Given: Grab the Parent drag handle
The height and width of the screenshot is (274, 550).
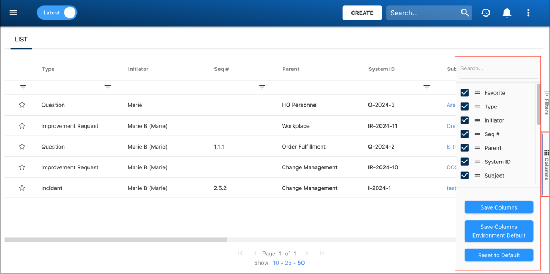Looking at the screenshot, I should click(477, 147).
